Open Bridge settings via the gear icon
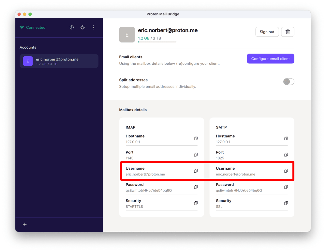This screenshot has height=252, width=326. (x=82, y=27)
